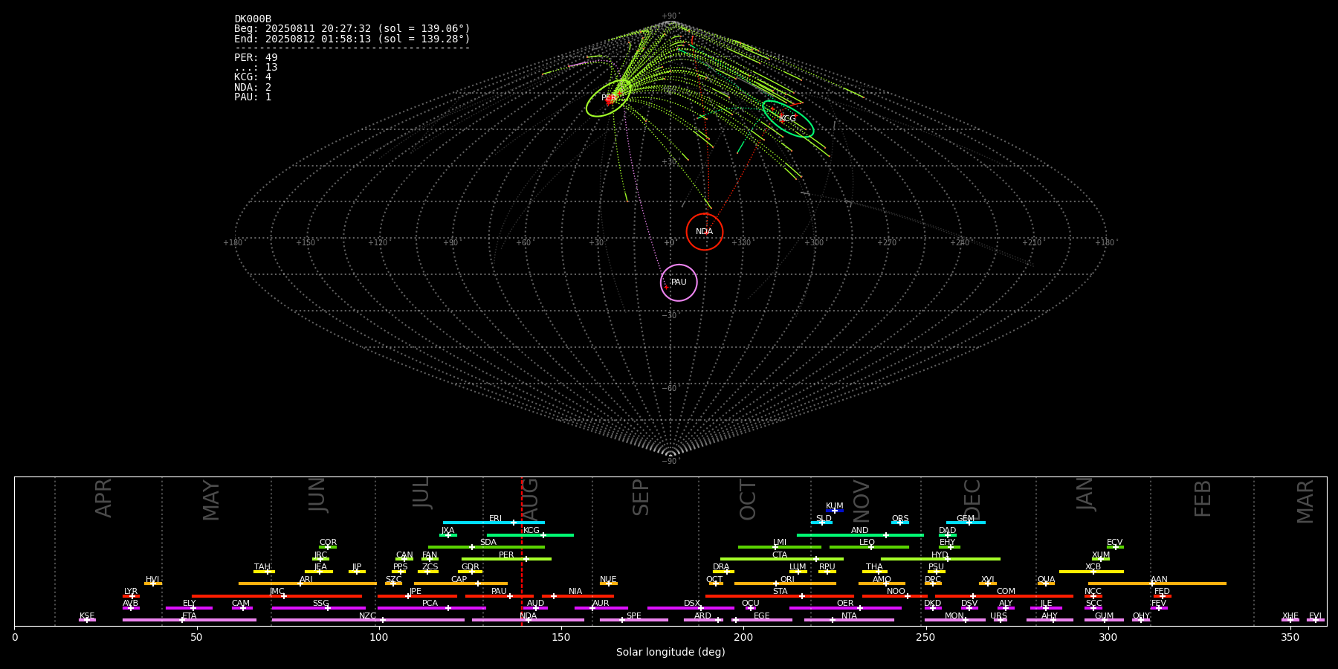Click the KSE shower label in timeline
This screenshot has height=669, width=1338.
(x=87, y=615)
